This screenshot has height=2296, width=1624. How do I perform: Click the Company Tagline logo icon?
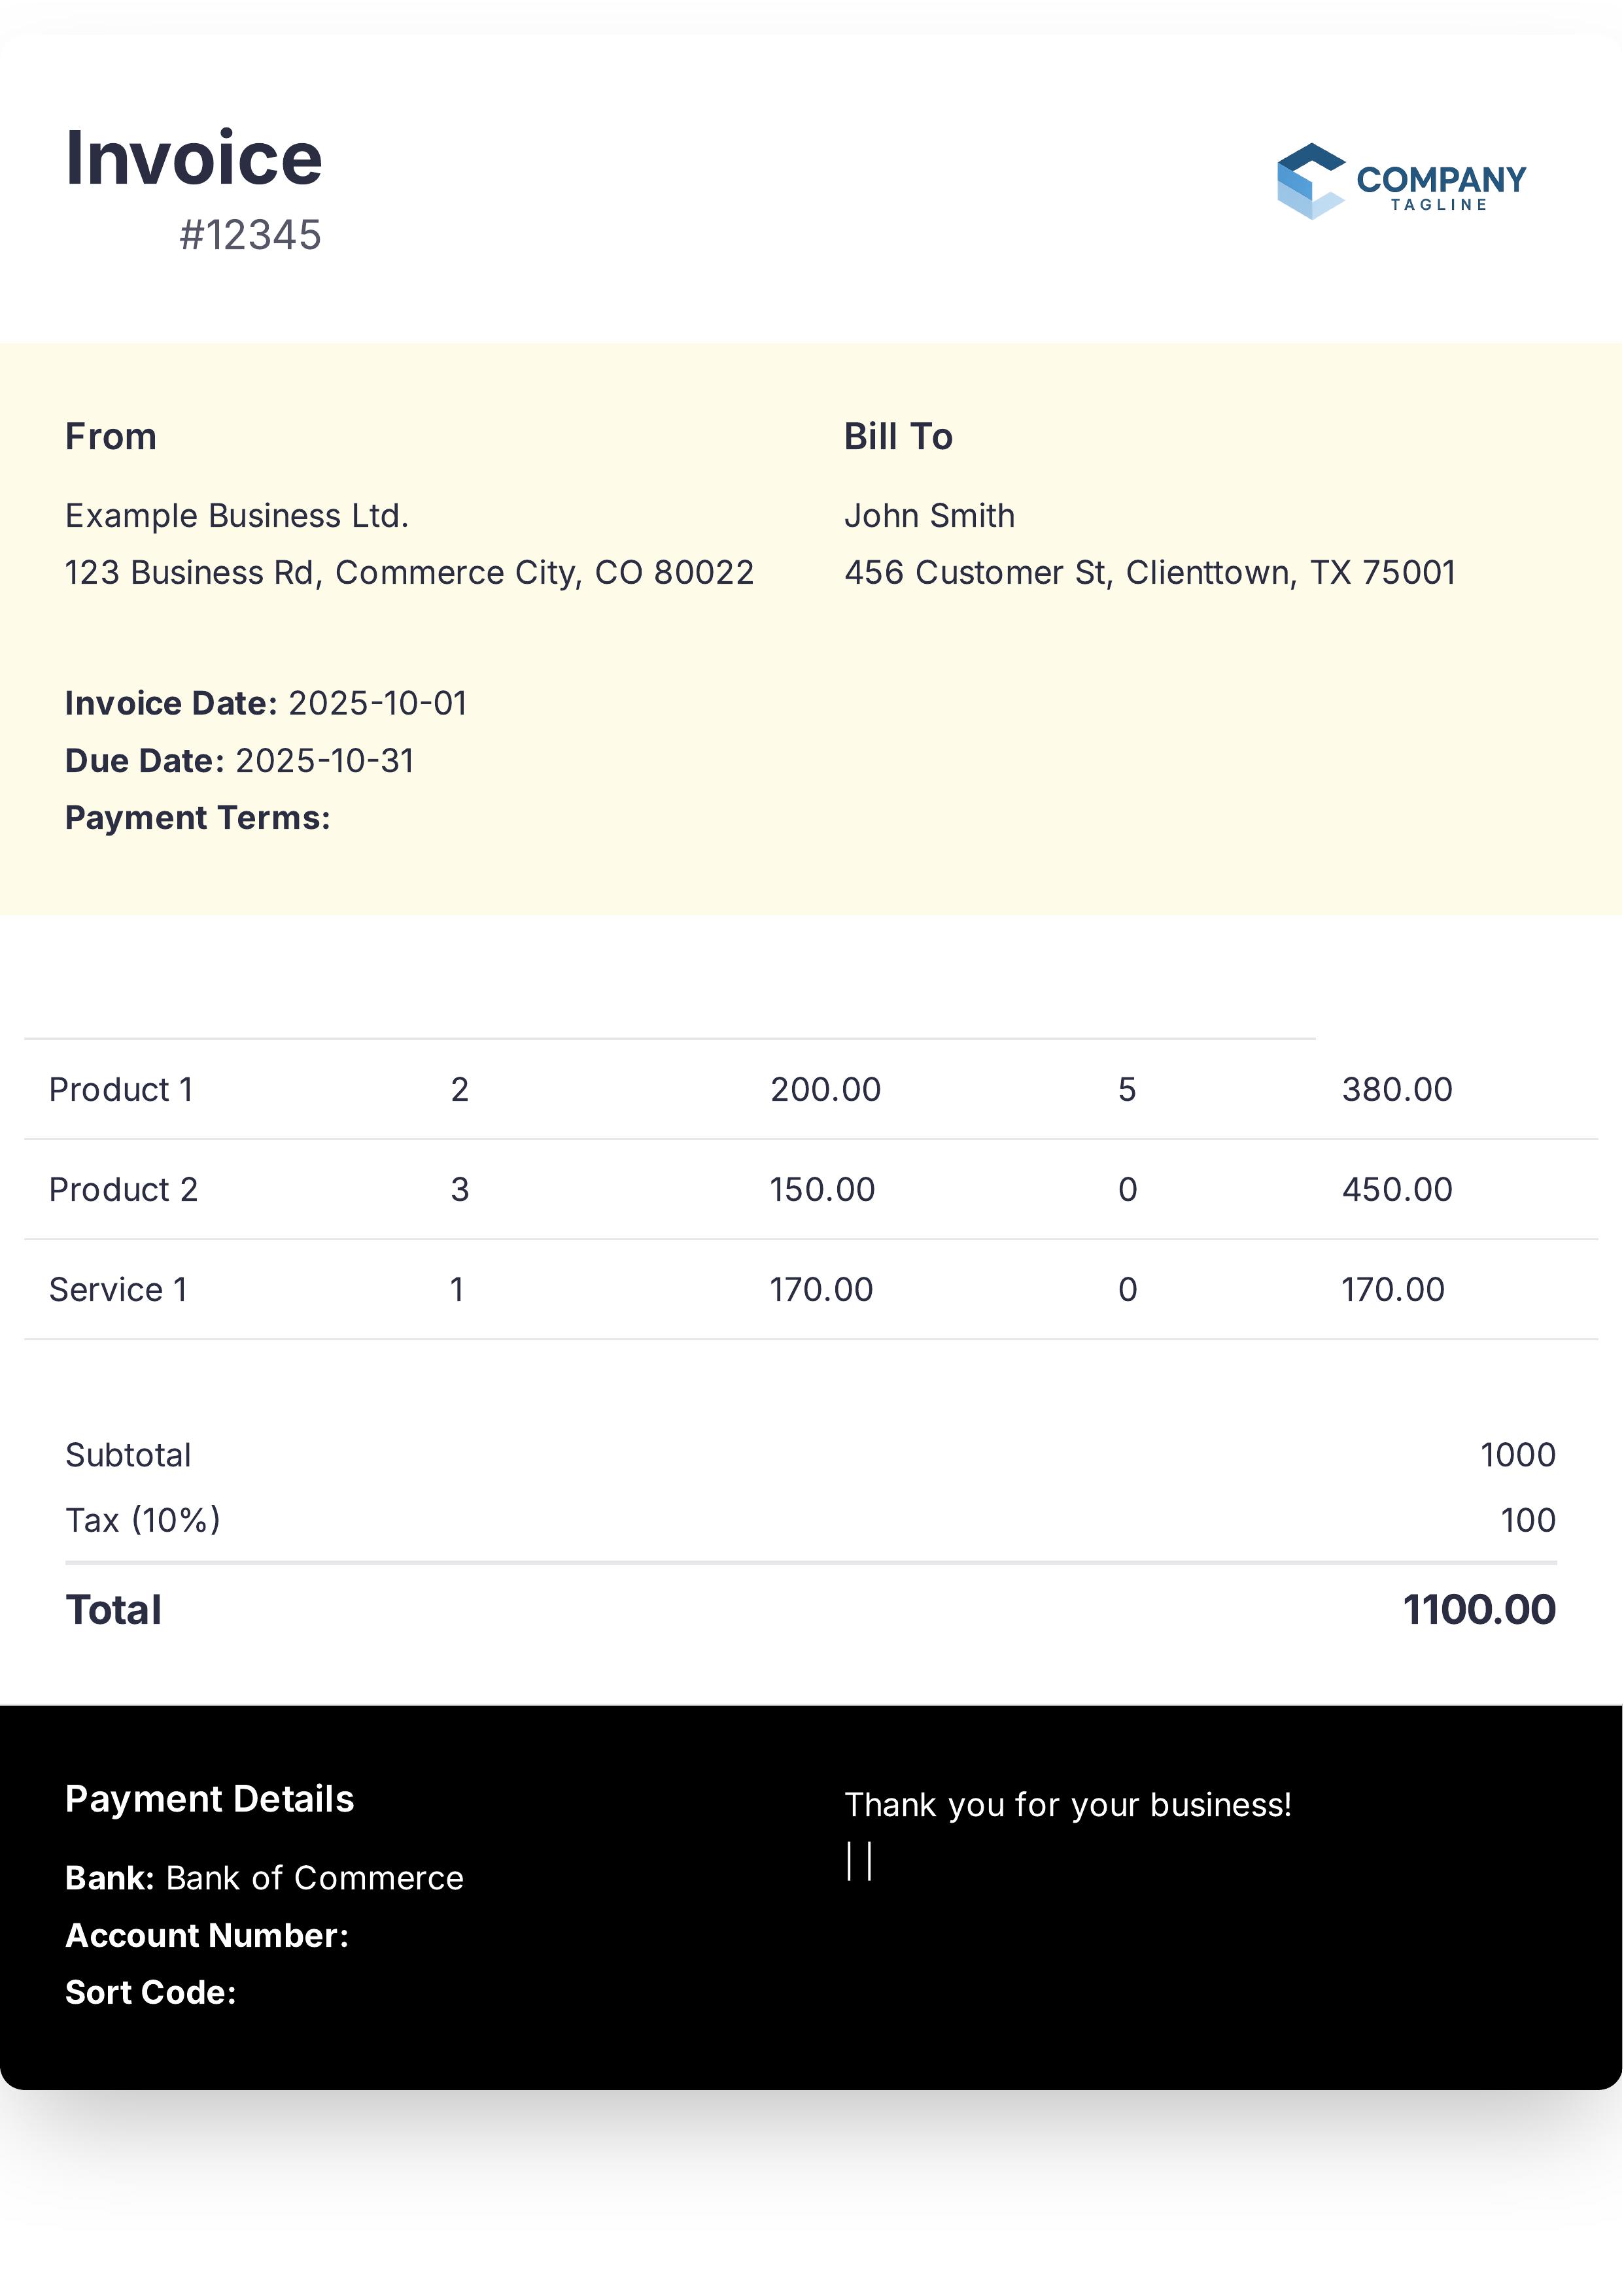(1310, 181)
